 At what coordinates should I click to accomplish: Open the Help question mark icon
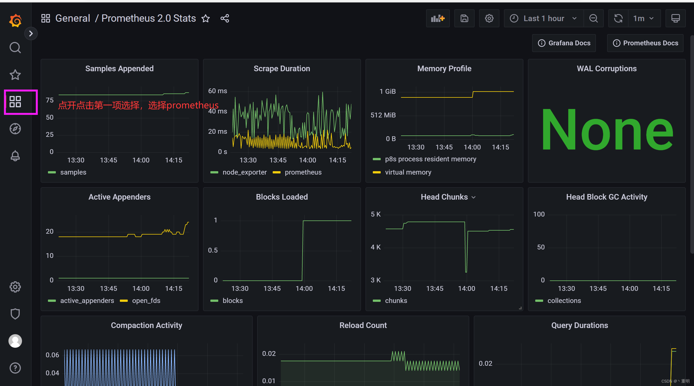coord(15,368)
